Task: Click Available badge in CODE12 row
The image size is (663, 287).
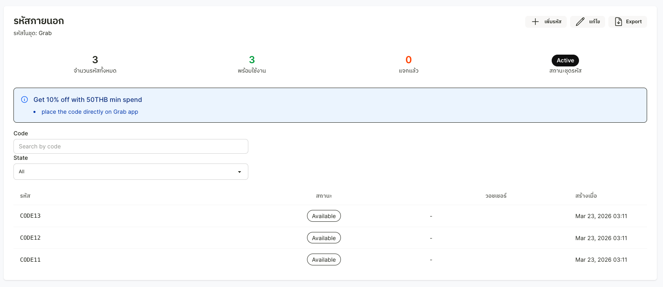Action: [x=324, y=238]
